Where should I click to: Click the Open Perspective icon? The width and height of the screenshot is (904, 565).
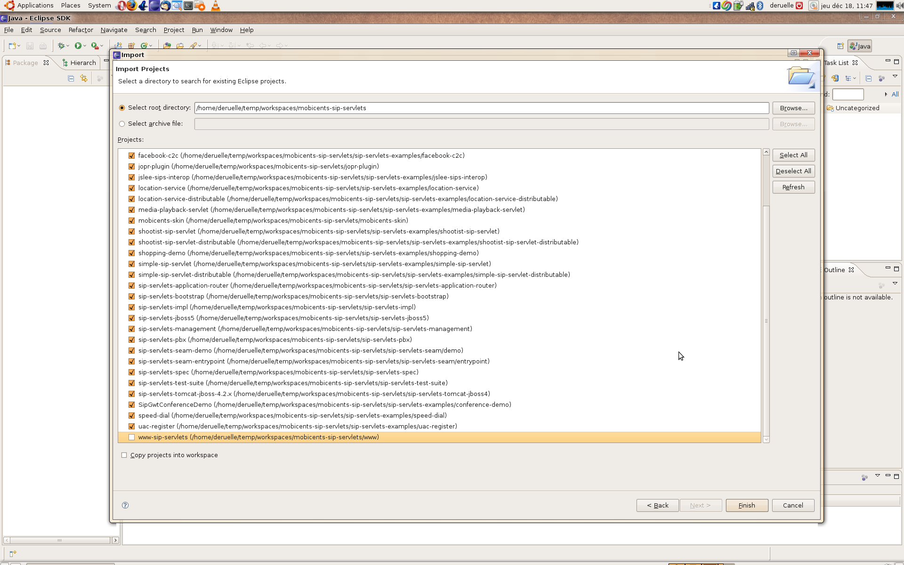click(840, 46)
